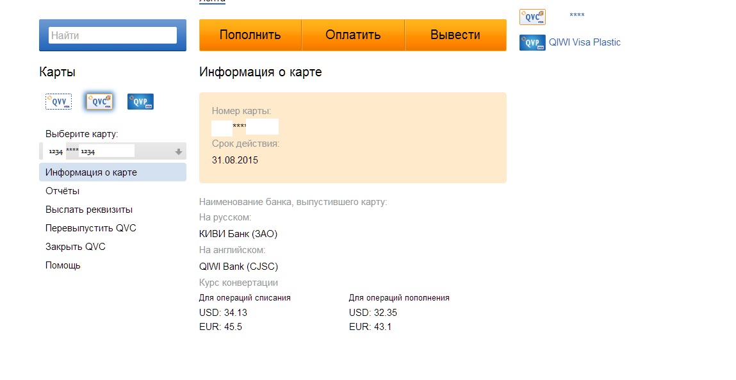The width and height of the screenshot is (736, 380).
Task: Click the КИВИ Банк (ЗАО) bank name
Action: (238, 234)
